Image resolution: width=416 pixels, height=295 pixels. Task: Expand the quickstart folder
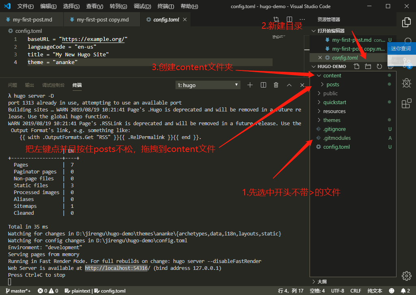(x=319, y=102)
